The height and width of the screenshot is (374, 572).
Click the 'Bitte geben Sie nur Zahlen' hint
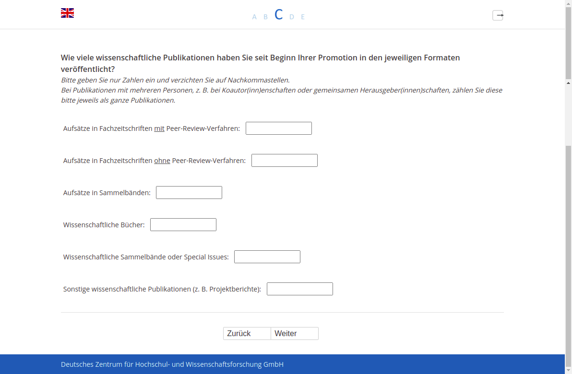click(x=175, y=80)
